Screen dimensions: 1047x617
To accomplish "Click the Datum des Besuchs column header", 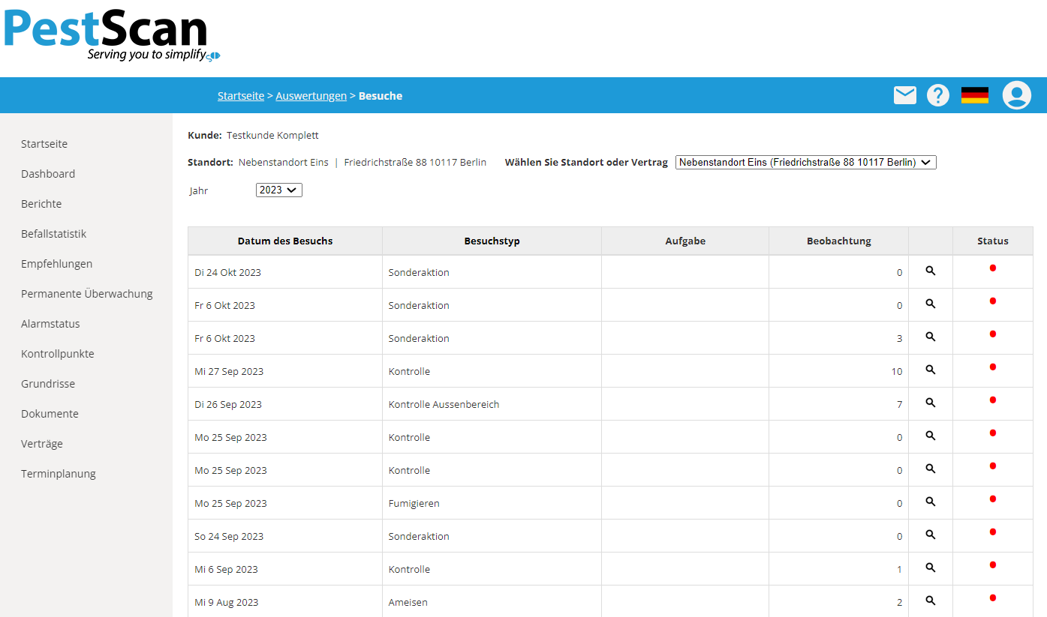I will click(x=285, y=241).
